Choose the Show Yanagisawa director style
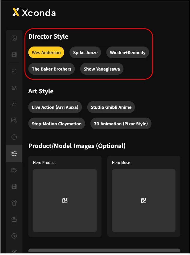 (x=102, y=69)
